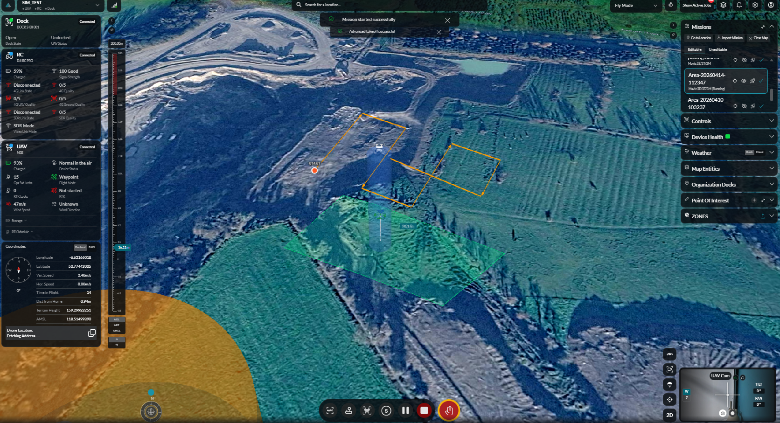Launch mission Area-20260414-112347 with rocket icon
Viewport: 780px width, 423px height.
tap(752, 81)
